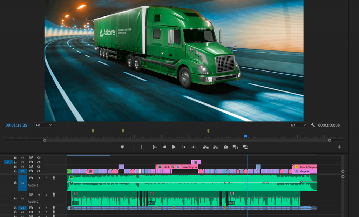Click the Export Frame camera icon
359x217 pixels.
(x=225, y=147)
